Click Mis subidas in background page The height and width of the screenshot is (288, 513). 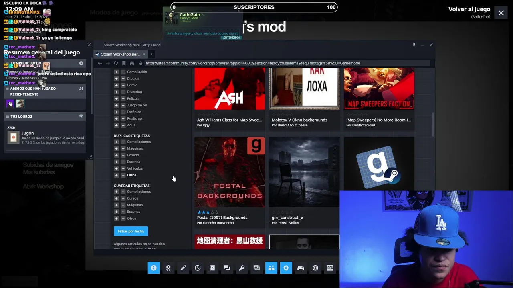(x=38, y=172)
